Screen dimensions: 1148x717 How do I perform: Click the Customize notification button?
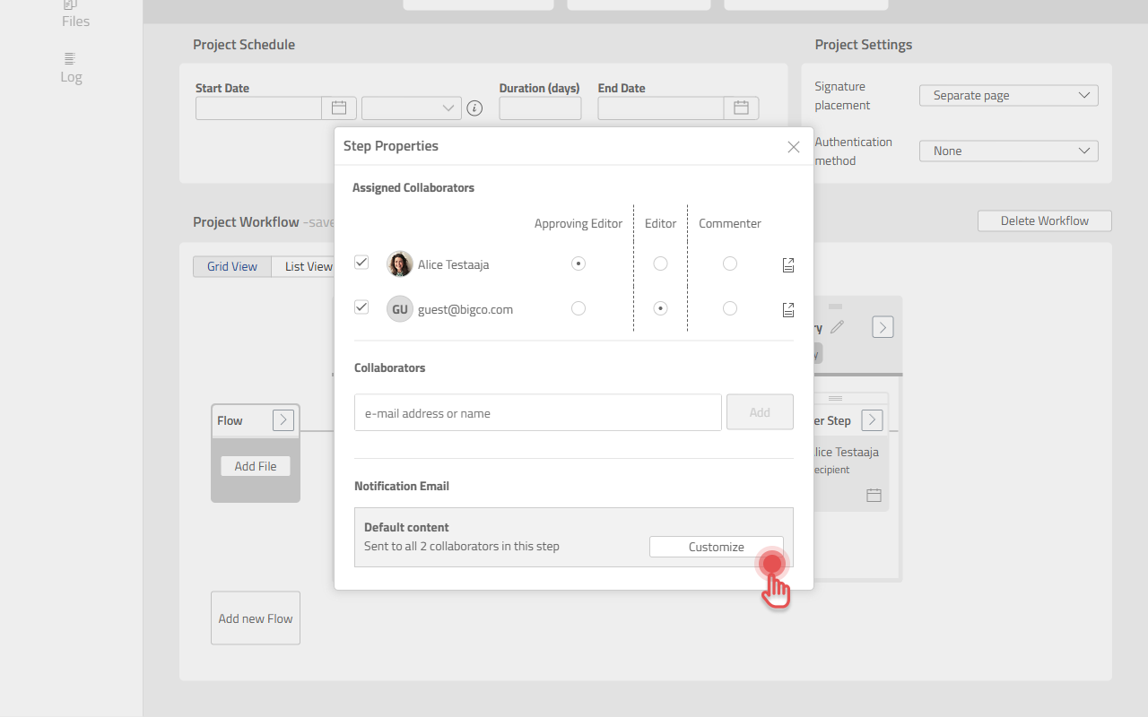tap(717, 547)
